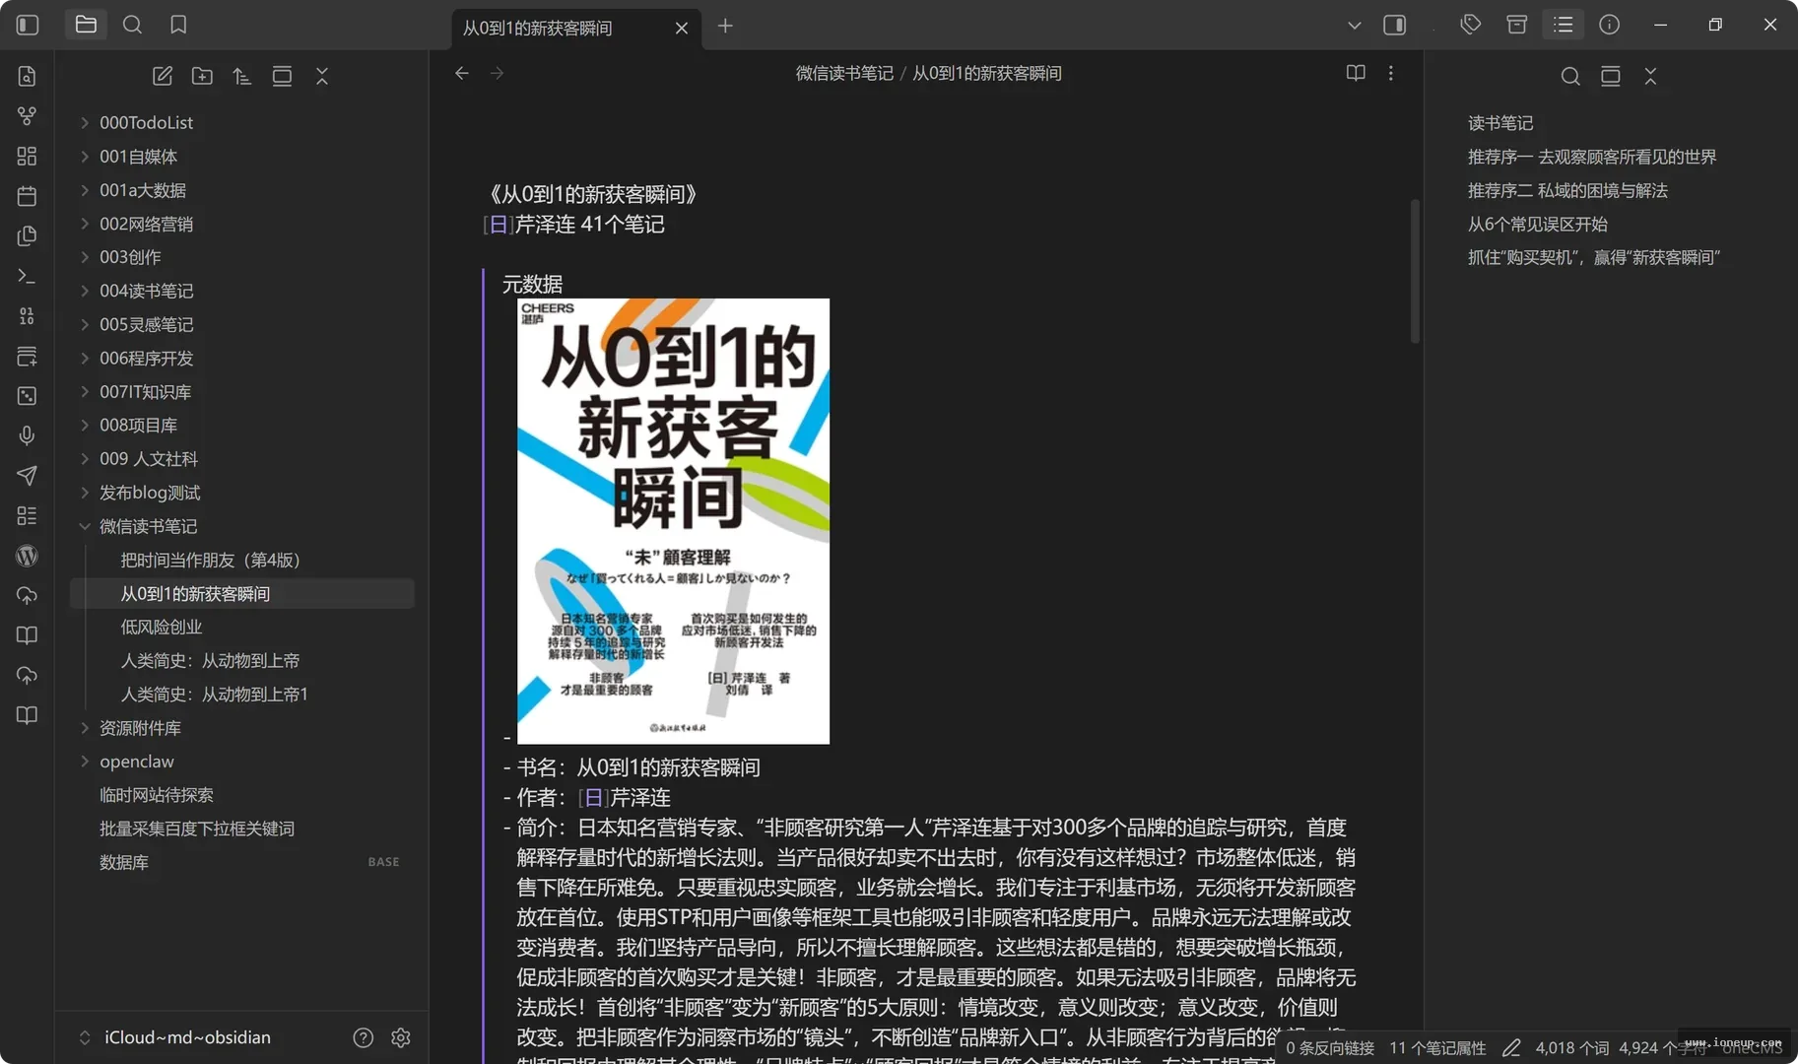The image size is (1798, 1064).
Task: Change file sort order icon
Action: pyautogui.click(x=242, y=76)
